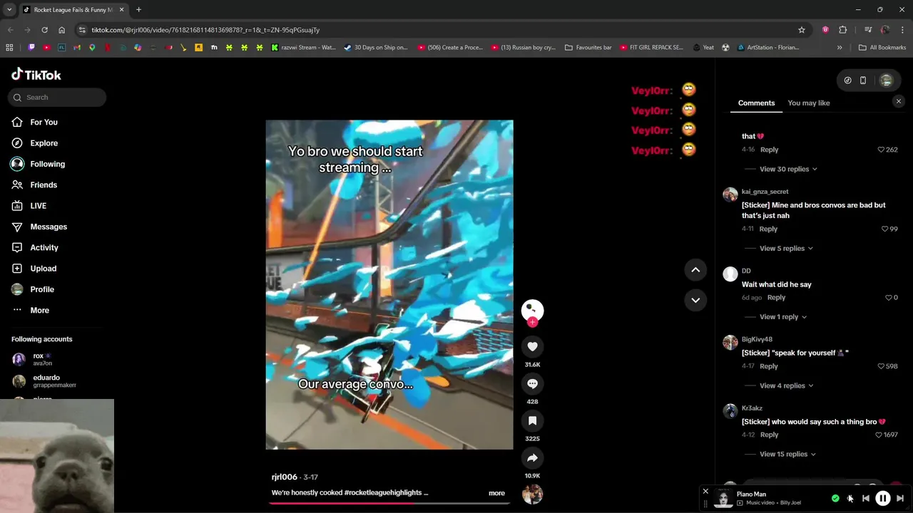The height and width of the screenshot is (513, 913).
Task: Reply to BigKivy48's comment
Action: click(769, 366)
